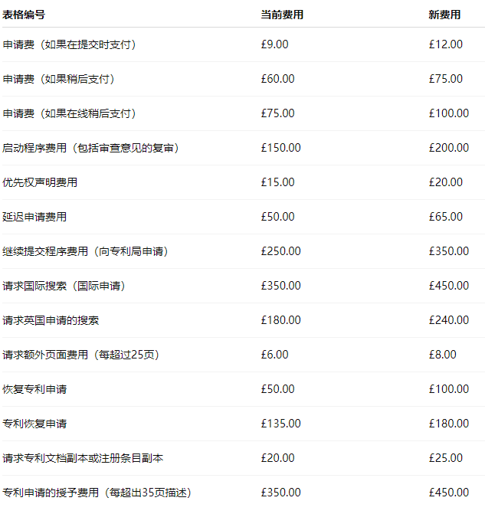
Task: Click the 继续提交程序费用 row label
Action: pyautogui.click(x=85, y=251)
